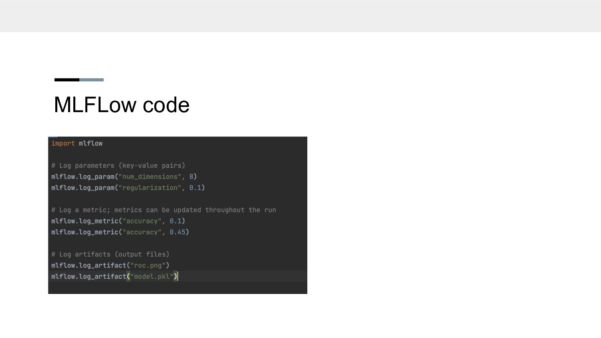The width and height of the screenshot is (601, 338).
Task: Select the log_artifact("roc.png") line
Action: pyautogui.click(x=110, y=266)
